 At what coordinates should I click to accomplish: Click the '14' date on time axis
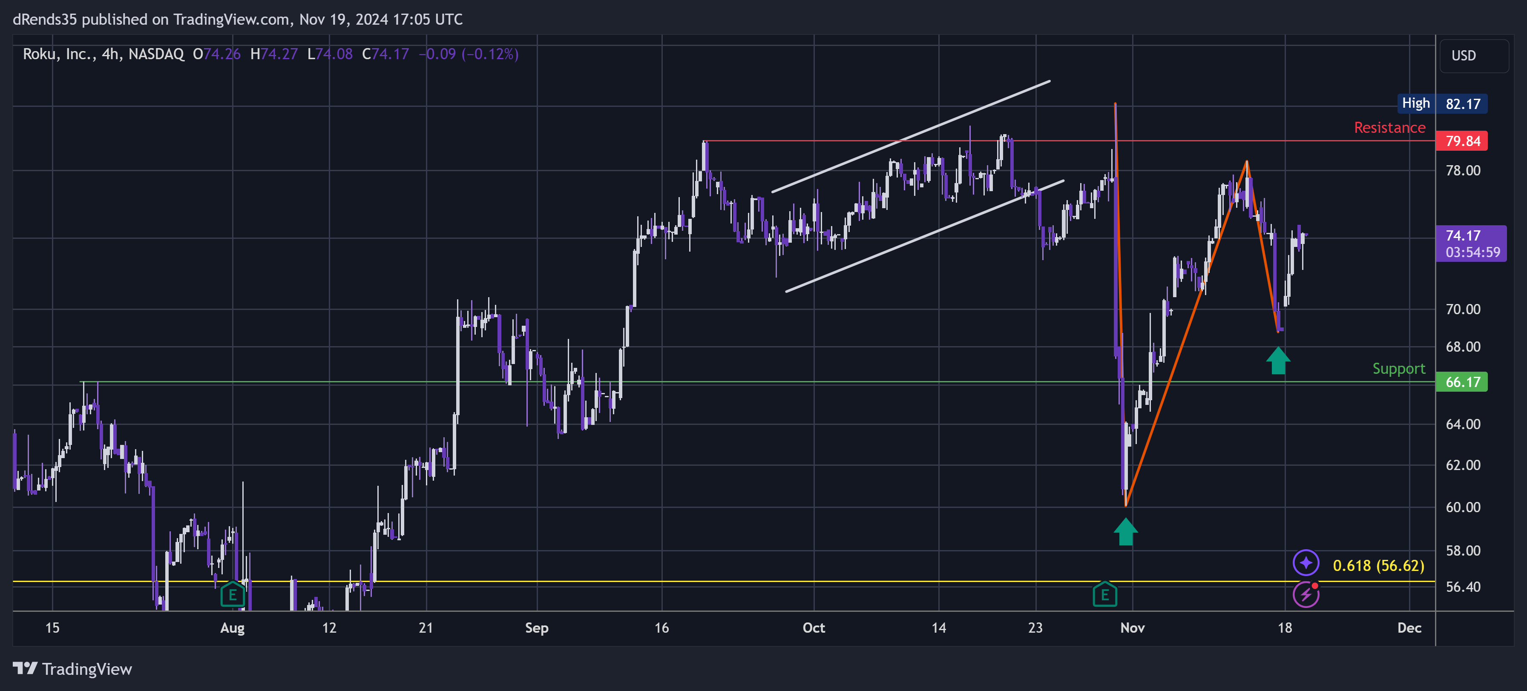(x=938, y=628)
